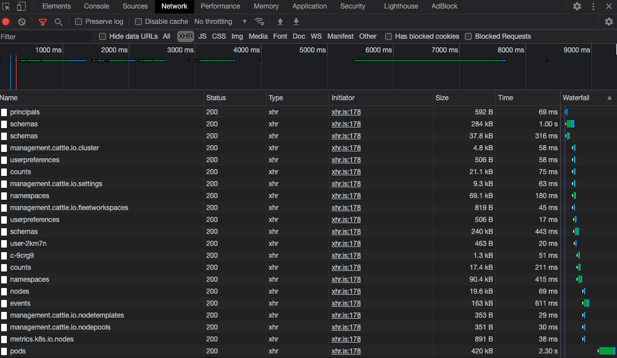Filter requests by Img type

tap(237, 36)
